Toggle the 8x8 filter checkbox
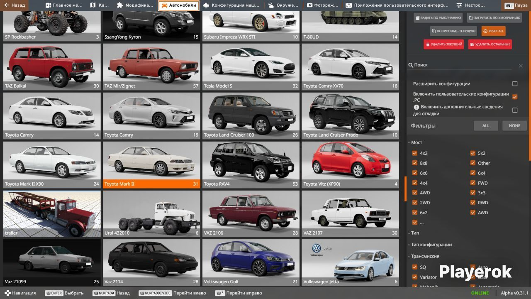Screen dimensions: 531x299 tap(415, 163)
